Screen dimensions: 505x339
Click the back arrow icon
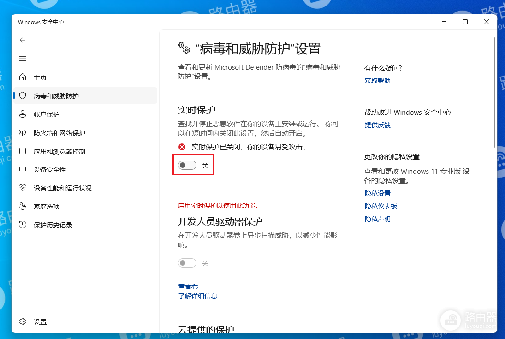pos(22,40)
